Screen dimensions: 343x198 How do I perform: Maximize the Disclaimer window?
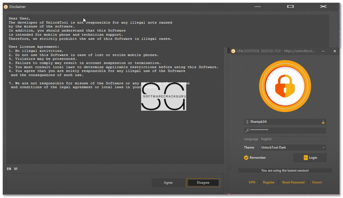[290, 7]
